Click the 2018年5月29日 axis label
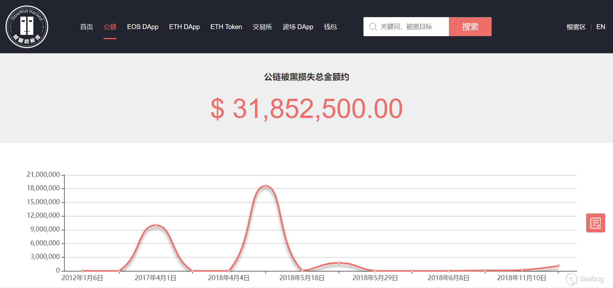The height and width of the screenshot is (288, 613). tap(375, 278)
